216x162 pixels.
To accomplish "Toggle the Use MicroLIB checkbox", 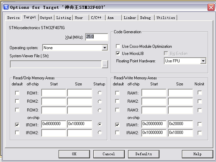I will pyautogui.click(x=118, y=53).
